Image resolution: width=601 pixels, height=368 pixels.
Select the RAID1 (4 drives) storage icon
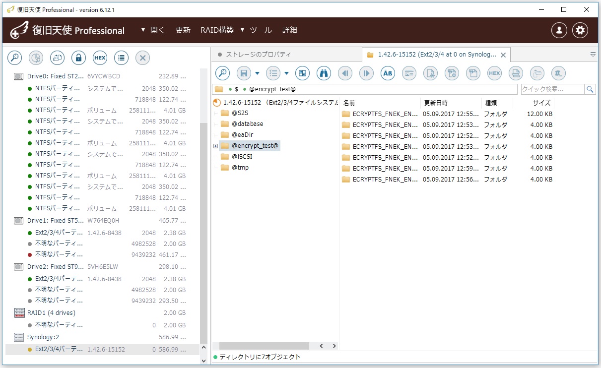(19, 313)
